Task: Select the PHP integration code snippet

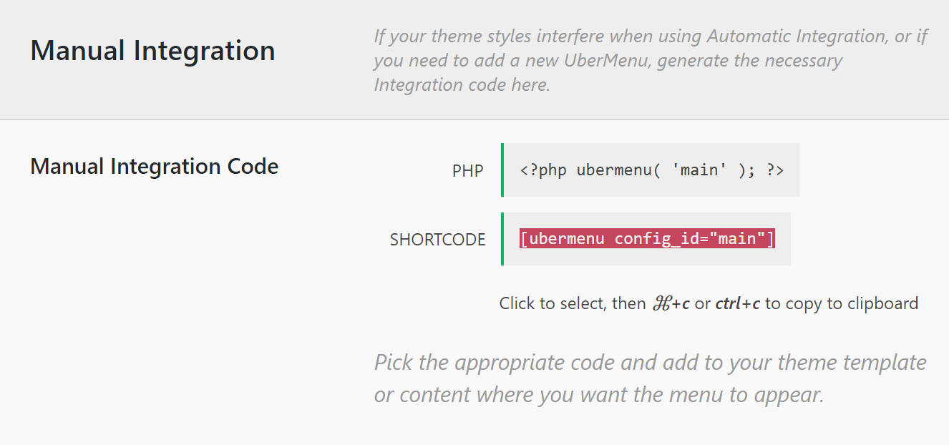Action: (650, 170)
